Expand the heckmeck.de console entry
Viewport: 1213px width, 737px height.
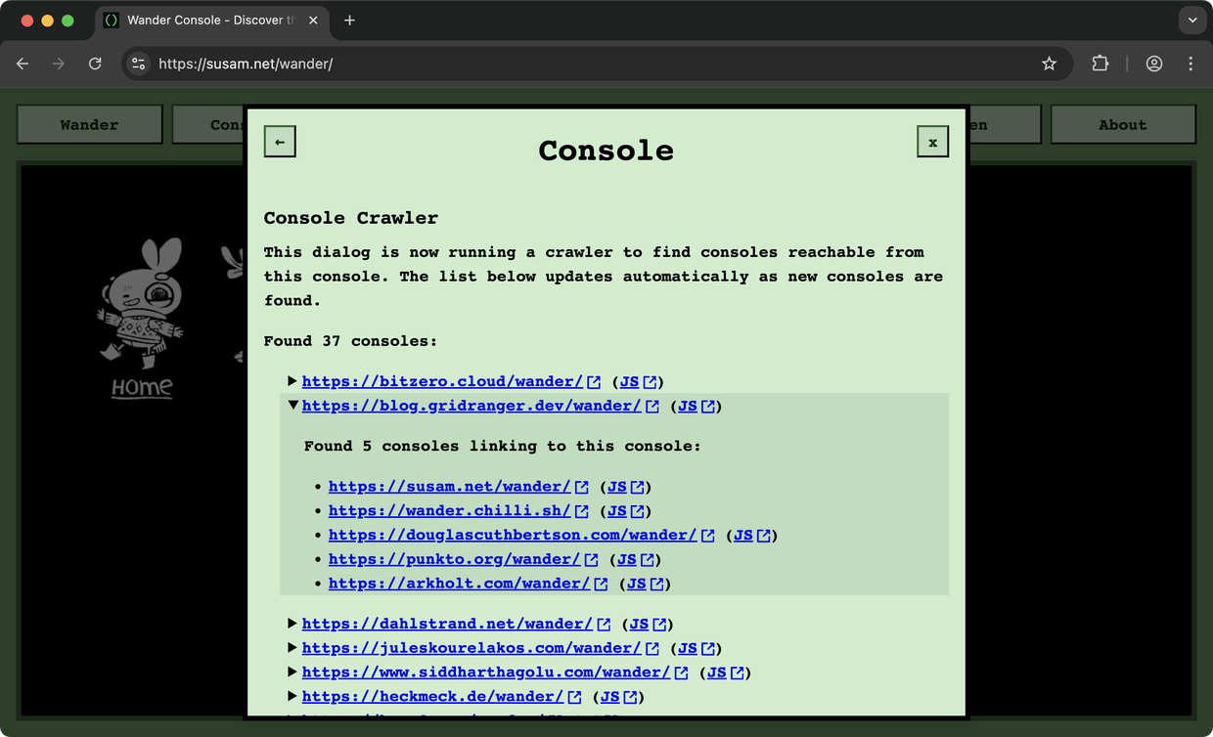click(292, 697)
